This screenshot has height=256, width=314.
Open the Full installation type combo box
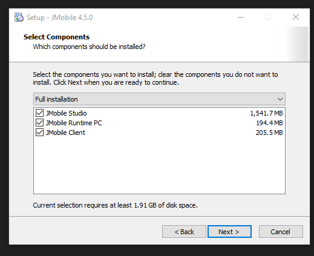click(x=159, y=99)
